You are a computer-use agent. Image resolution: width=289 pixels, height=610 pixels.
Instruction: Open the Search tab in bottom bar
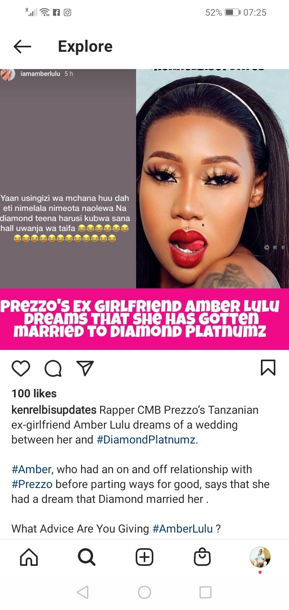tap(87, 557)
